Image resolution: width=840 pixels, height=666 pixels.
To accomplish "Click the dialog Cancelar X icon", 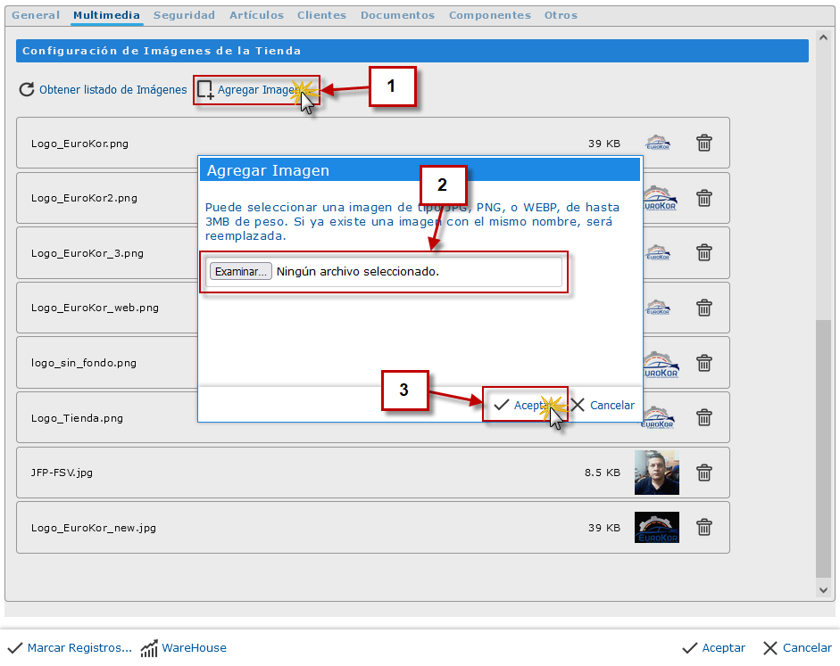I will tap(578, 405).
